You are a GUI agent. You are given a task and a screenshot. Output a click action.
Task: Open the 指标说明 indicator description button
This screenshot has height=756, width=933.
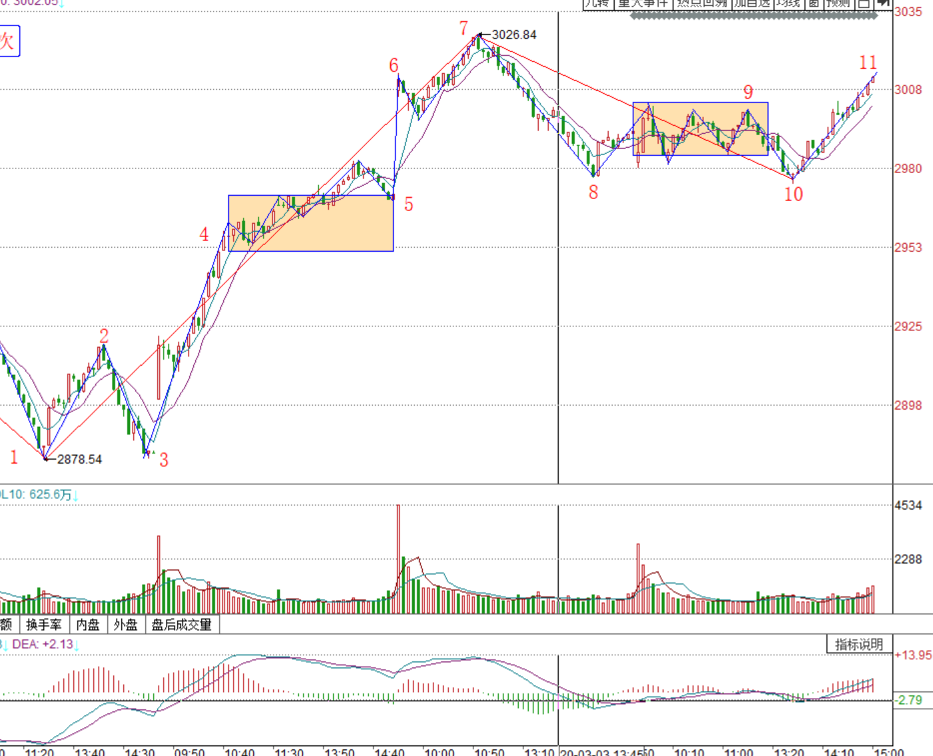[x=859, y=644]
